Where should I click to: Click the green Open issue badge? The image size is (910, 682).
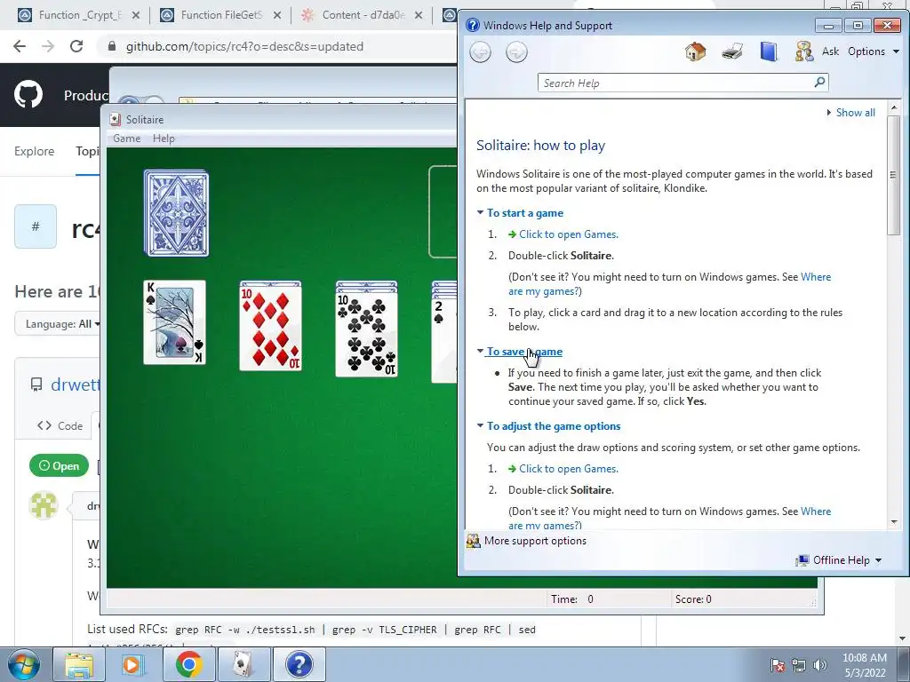[59, 465]
